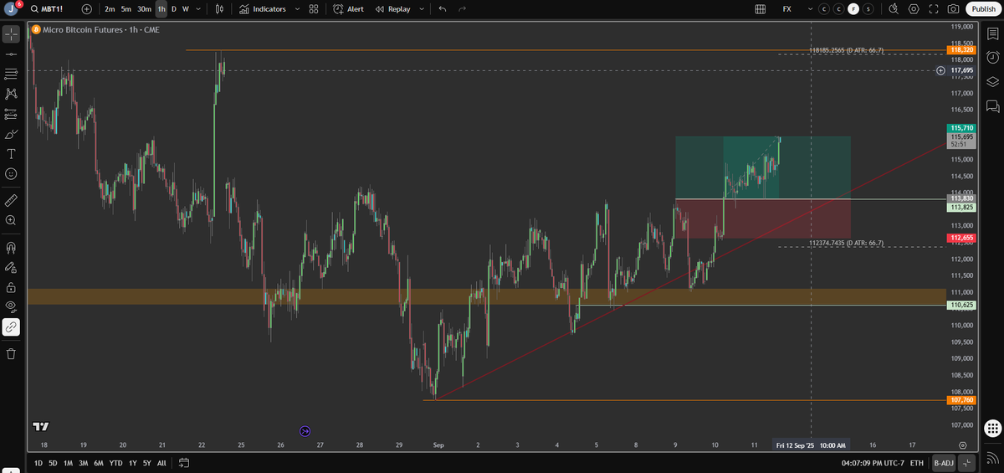The height and width of the screenshot is (473, 1004).
Task: Open the user profile avatar J
Action: pyautogui.click(x=12, y=8)
